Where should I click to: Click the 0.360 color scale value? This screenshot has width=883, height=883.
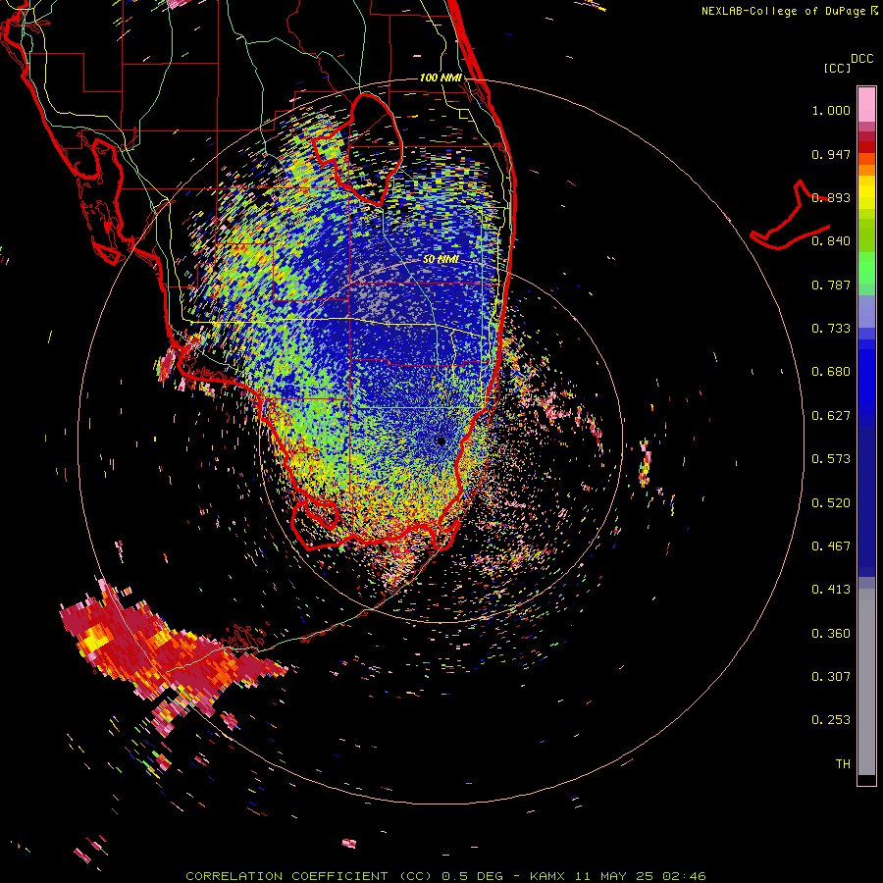[x=831, y=634]
